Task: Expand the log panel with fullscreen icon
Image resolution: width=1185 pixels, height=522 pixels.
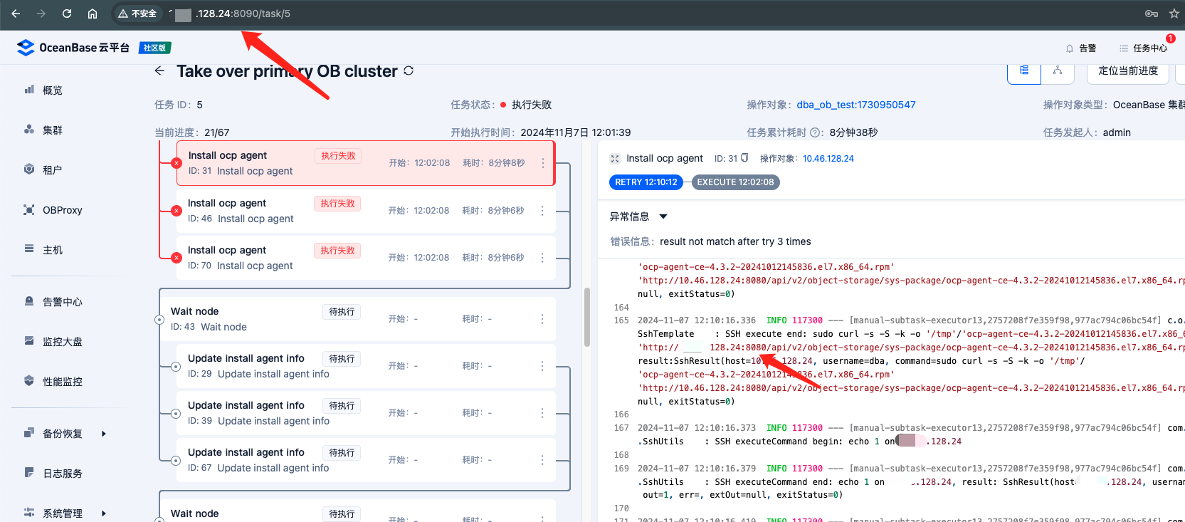Action: pyautogui.click(x=615, y=159)
